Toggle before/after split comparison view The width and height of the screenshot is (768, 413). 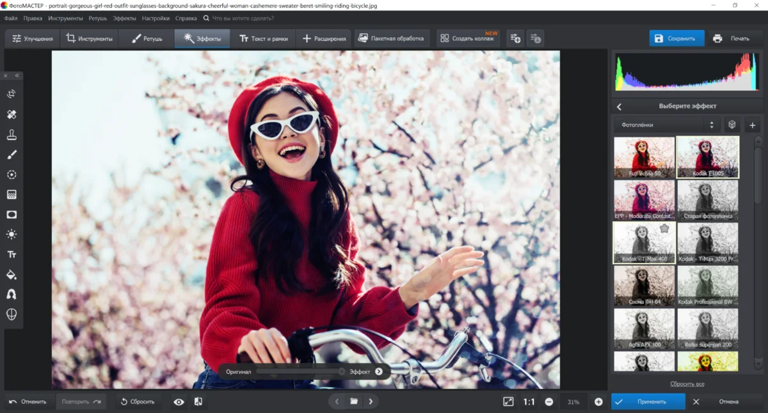coord(198,401)
